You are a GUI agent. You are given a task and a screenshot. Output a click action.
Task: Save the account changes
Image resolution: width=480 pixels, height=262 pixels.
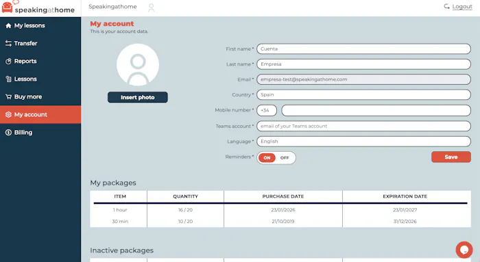451,157
